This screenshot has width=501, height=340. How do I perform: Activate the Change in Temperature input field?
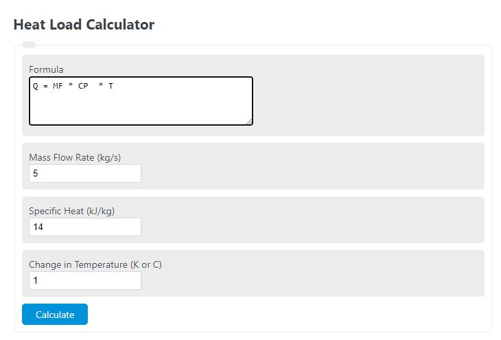click(x=85, y=281)
